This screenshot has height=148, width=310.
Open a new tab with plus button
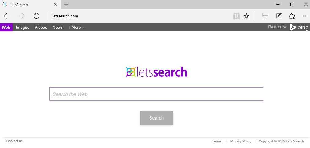[x=66, y=4]
